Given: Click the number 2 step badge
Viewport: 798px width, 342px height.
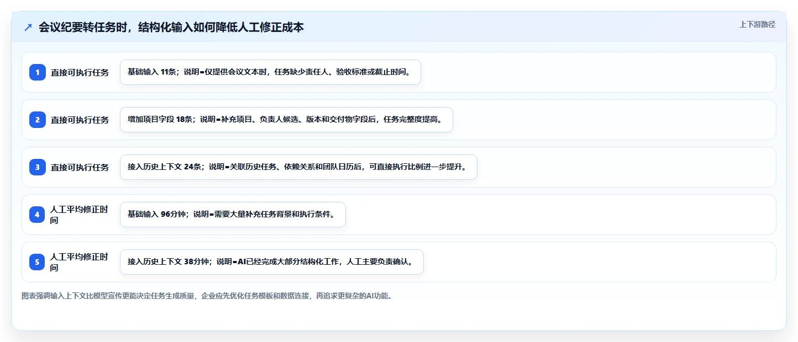Looking at the screenshot, I should tap(38, 120).
